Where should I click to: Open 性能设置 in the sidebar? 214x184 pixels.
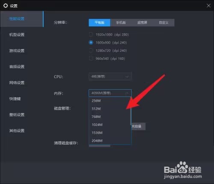(x=22, y=19)
